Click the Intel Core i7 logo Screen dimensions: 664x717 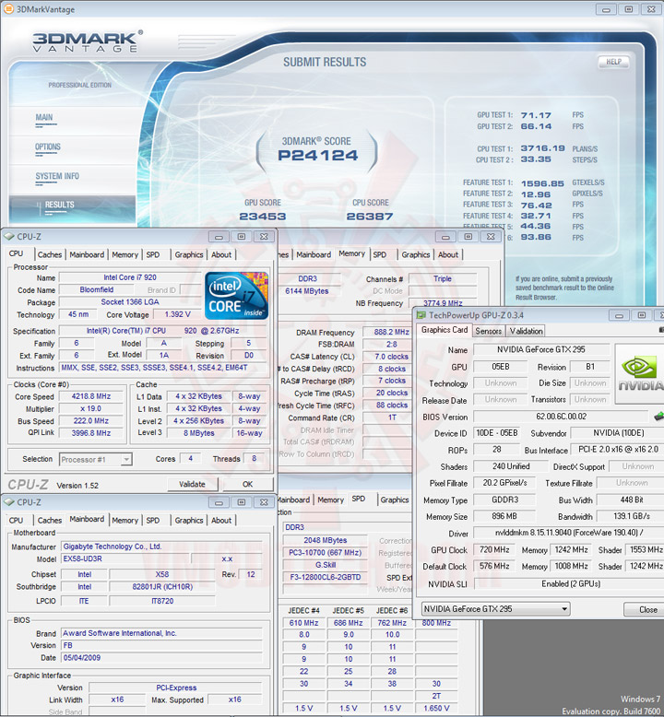pyautogui.click(x=237, y=296)
